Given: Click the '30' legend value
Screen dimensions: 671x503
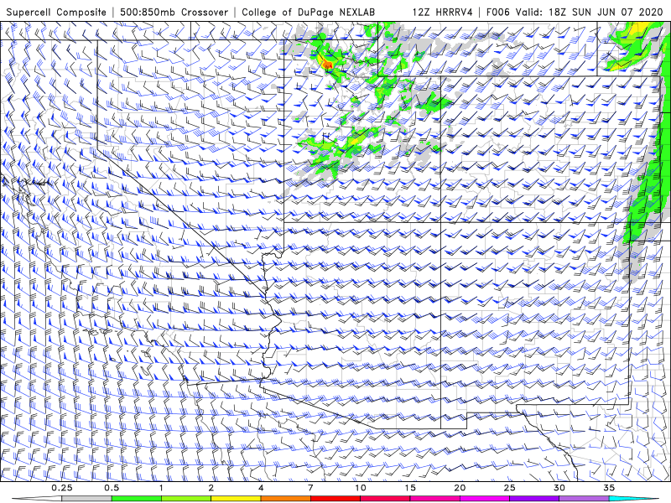Looking at the screenshot, I should (x=559, y=488).
